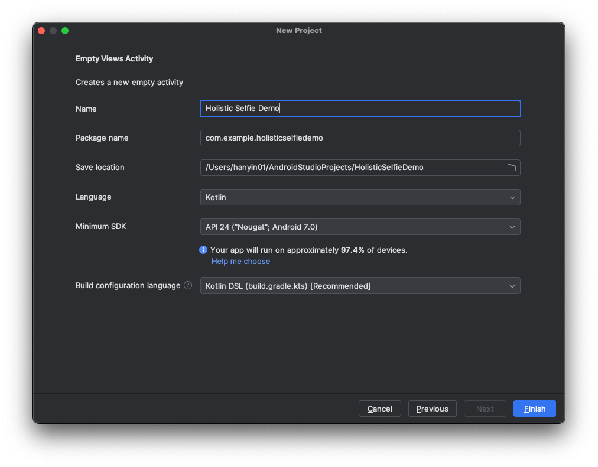
Task: Click the chevron on the Minimum SDK selector
Action: point(512,227)
